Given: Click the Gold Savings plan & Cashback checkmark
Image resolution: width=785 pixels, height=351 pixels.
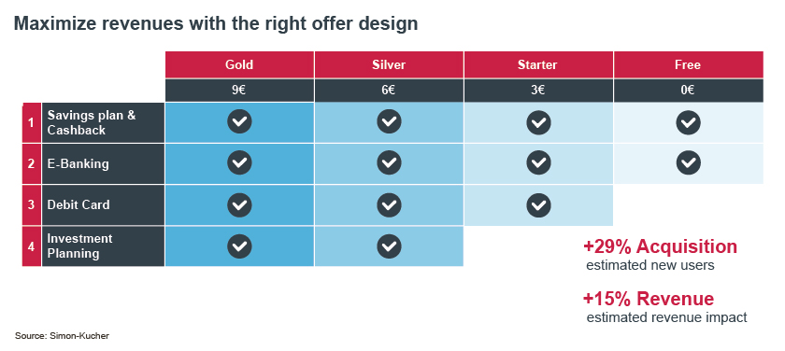Looking at the screenshot, I should click(x=239, y=122).
